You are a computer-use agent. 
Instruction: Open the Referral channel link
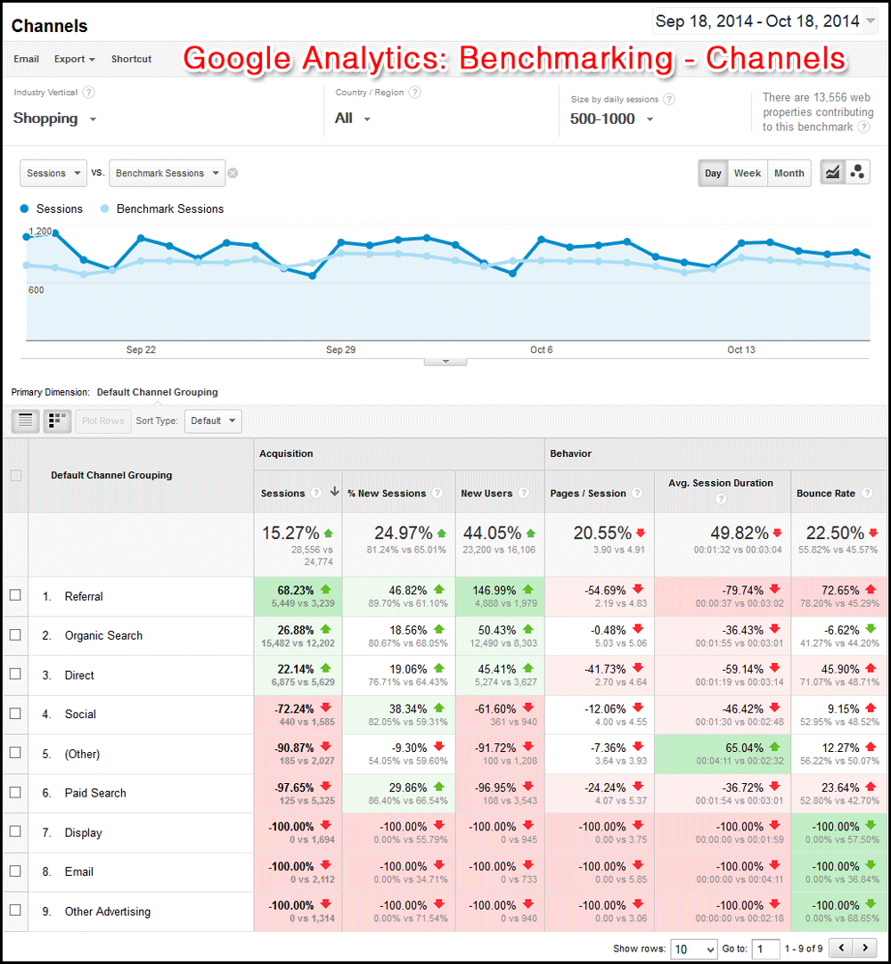[x=84, y=596]
